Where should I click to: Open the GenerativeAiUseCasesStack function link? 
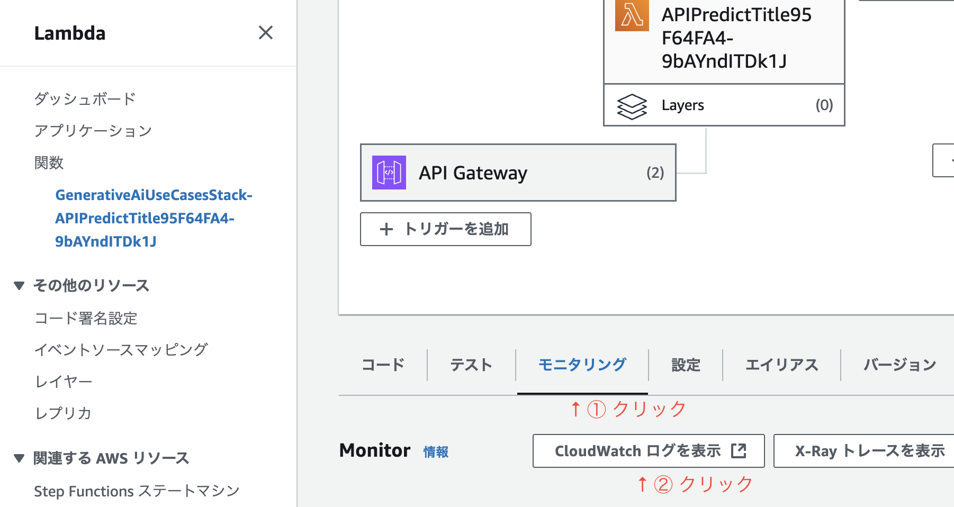point(154,218)
